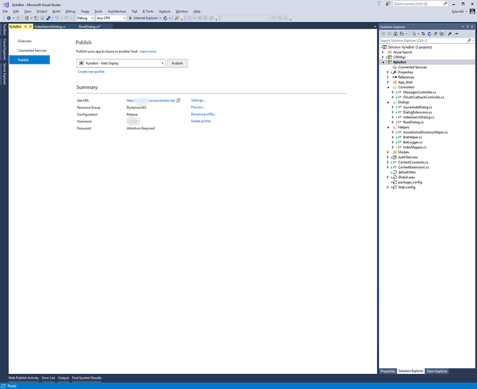
Task: Click the Solution Explorer Home icon
Action: click(x=395, y=34)
